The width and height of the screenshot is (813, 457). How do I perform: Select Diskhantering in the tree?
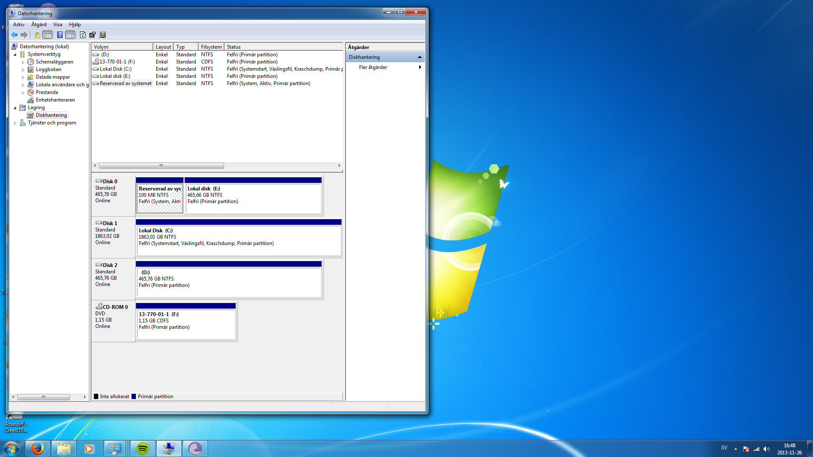pyautogui.click(x=51, y=115)
